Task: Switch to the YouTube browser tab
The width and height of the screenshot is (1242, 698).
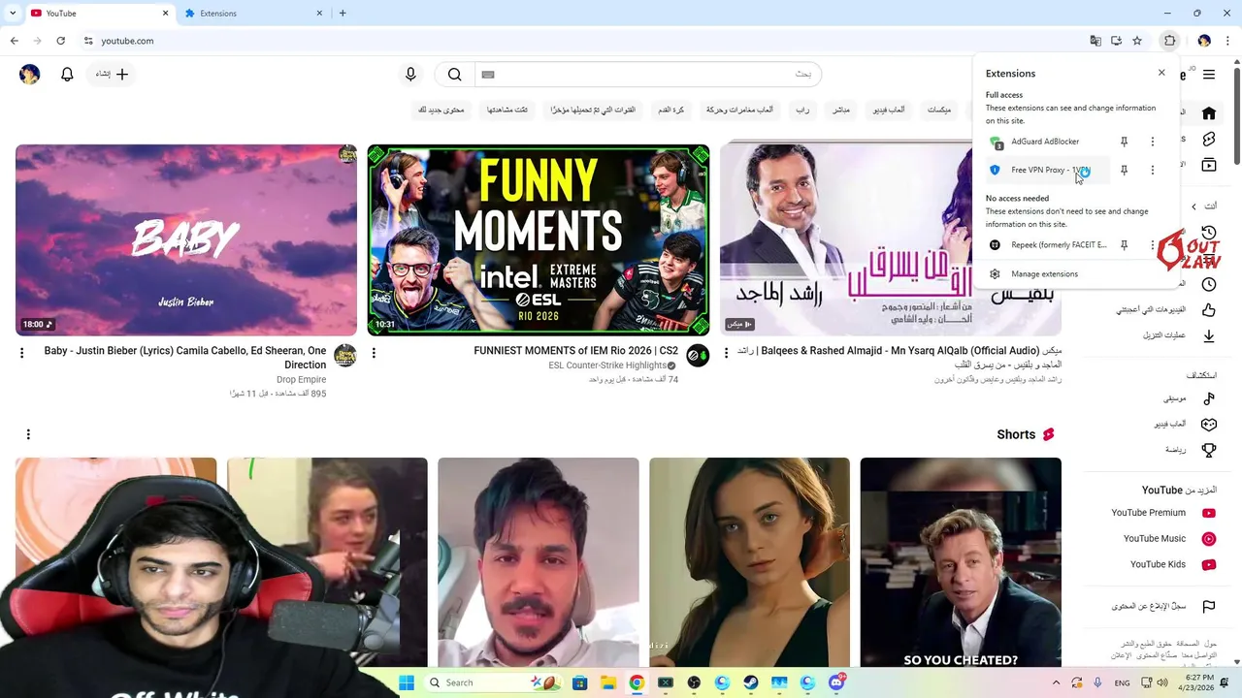Action: [97, 14]
